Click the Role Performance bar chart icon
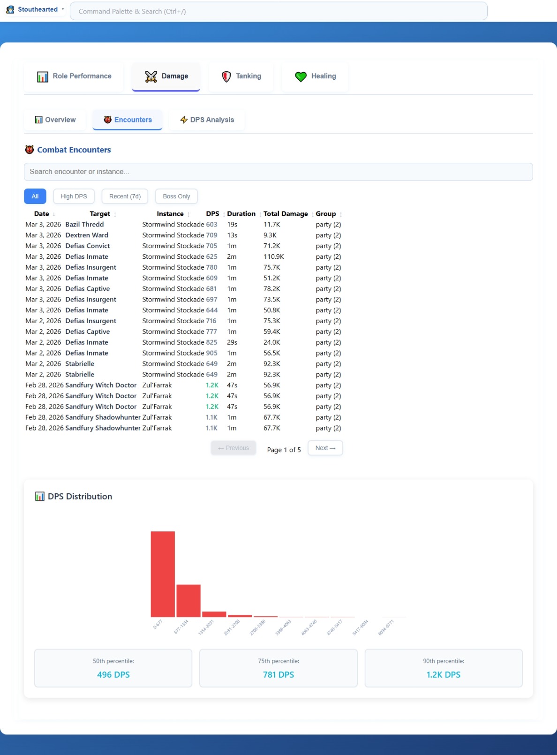This screenshot has height=755, width=557. tap(43, 76)
